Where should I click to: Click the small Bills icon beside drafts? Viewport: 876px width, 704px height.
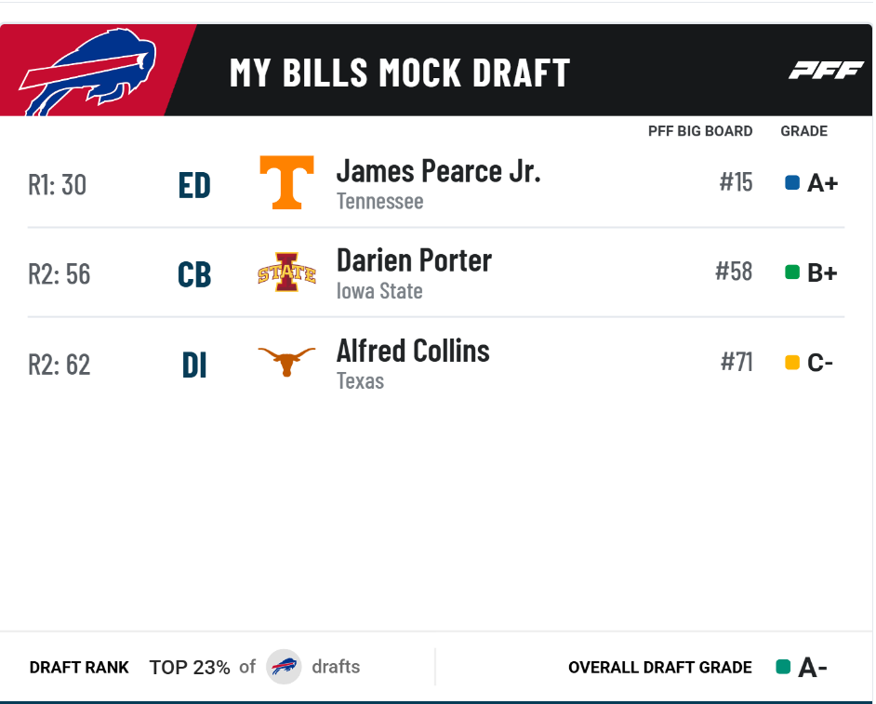[284, 667]
